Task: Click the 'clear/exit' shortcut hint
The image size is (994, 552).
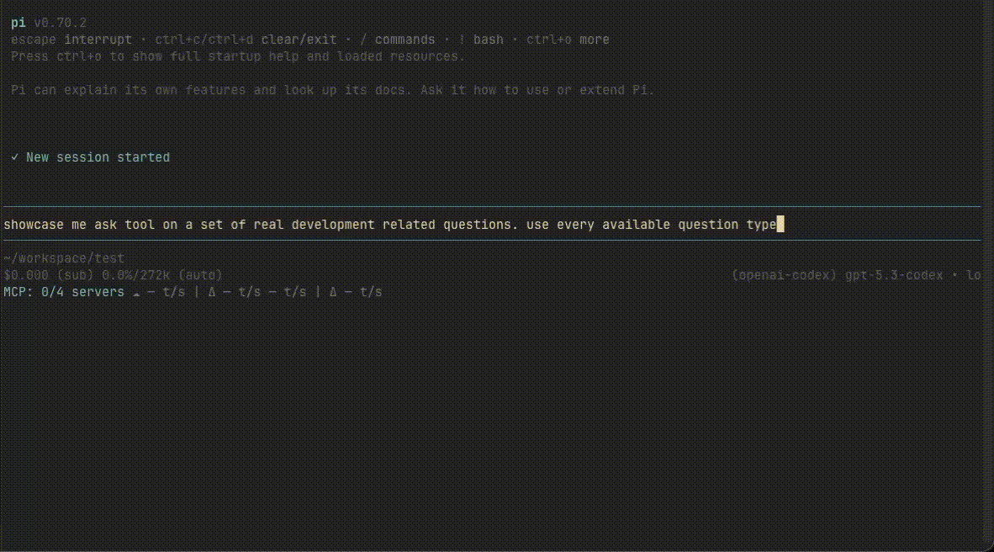Action: click(299, 40)
